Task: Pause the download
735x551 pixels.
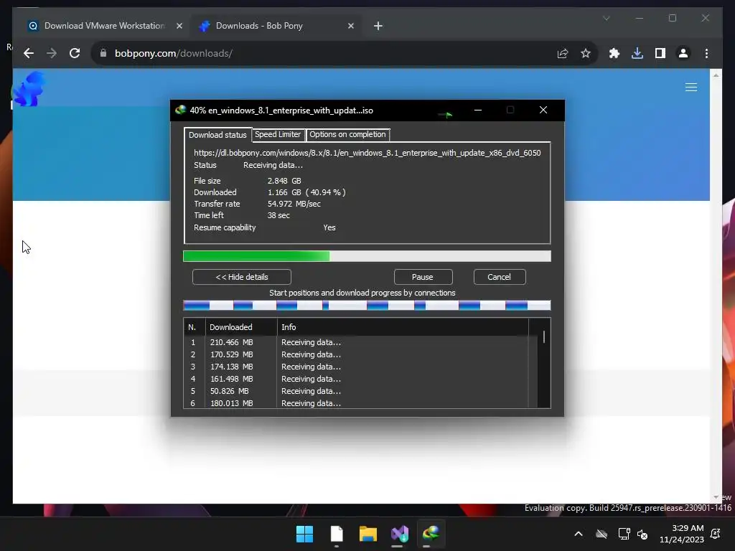Action: [423, 277]
